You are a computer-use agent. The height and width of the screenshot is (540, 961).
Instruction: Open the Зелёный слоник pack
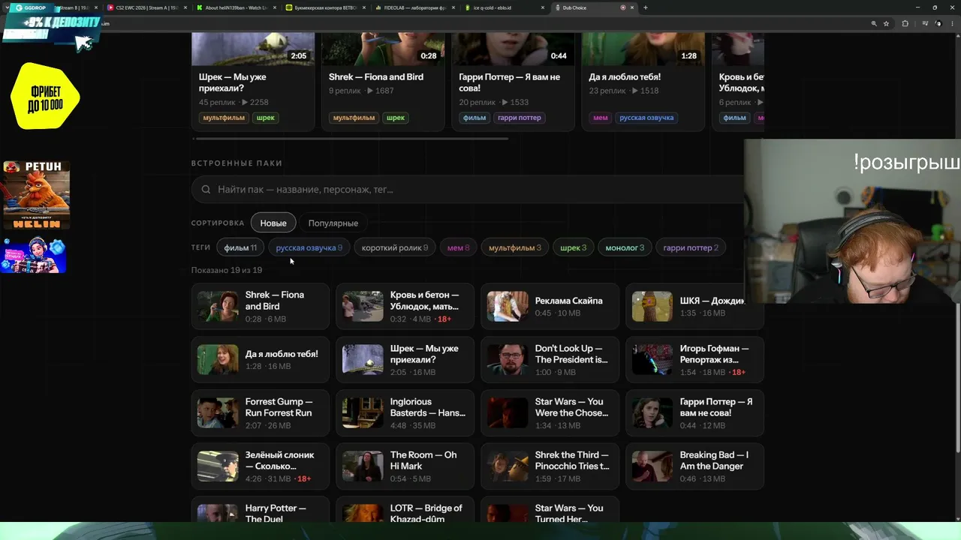(260, 466)
